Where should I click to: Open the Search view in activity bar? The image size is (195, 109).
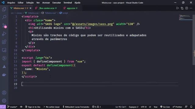coord(4,17)
